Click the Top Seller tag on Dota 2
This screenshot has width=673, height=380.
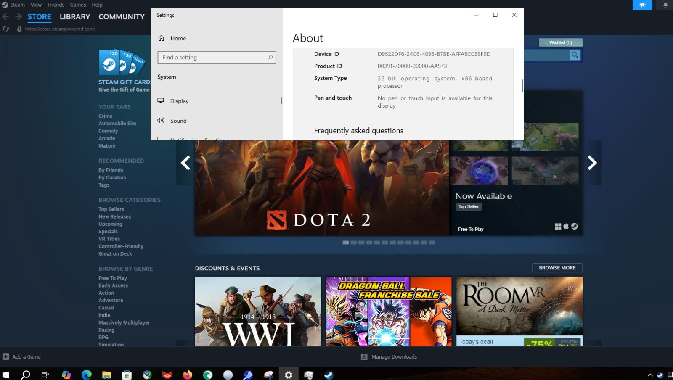tap(469, 207)
